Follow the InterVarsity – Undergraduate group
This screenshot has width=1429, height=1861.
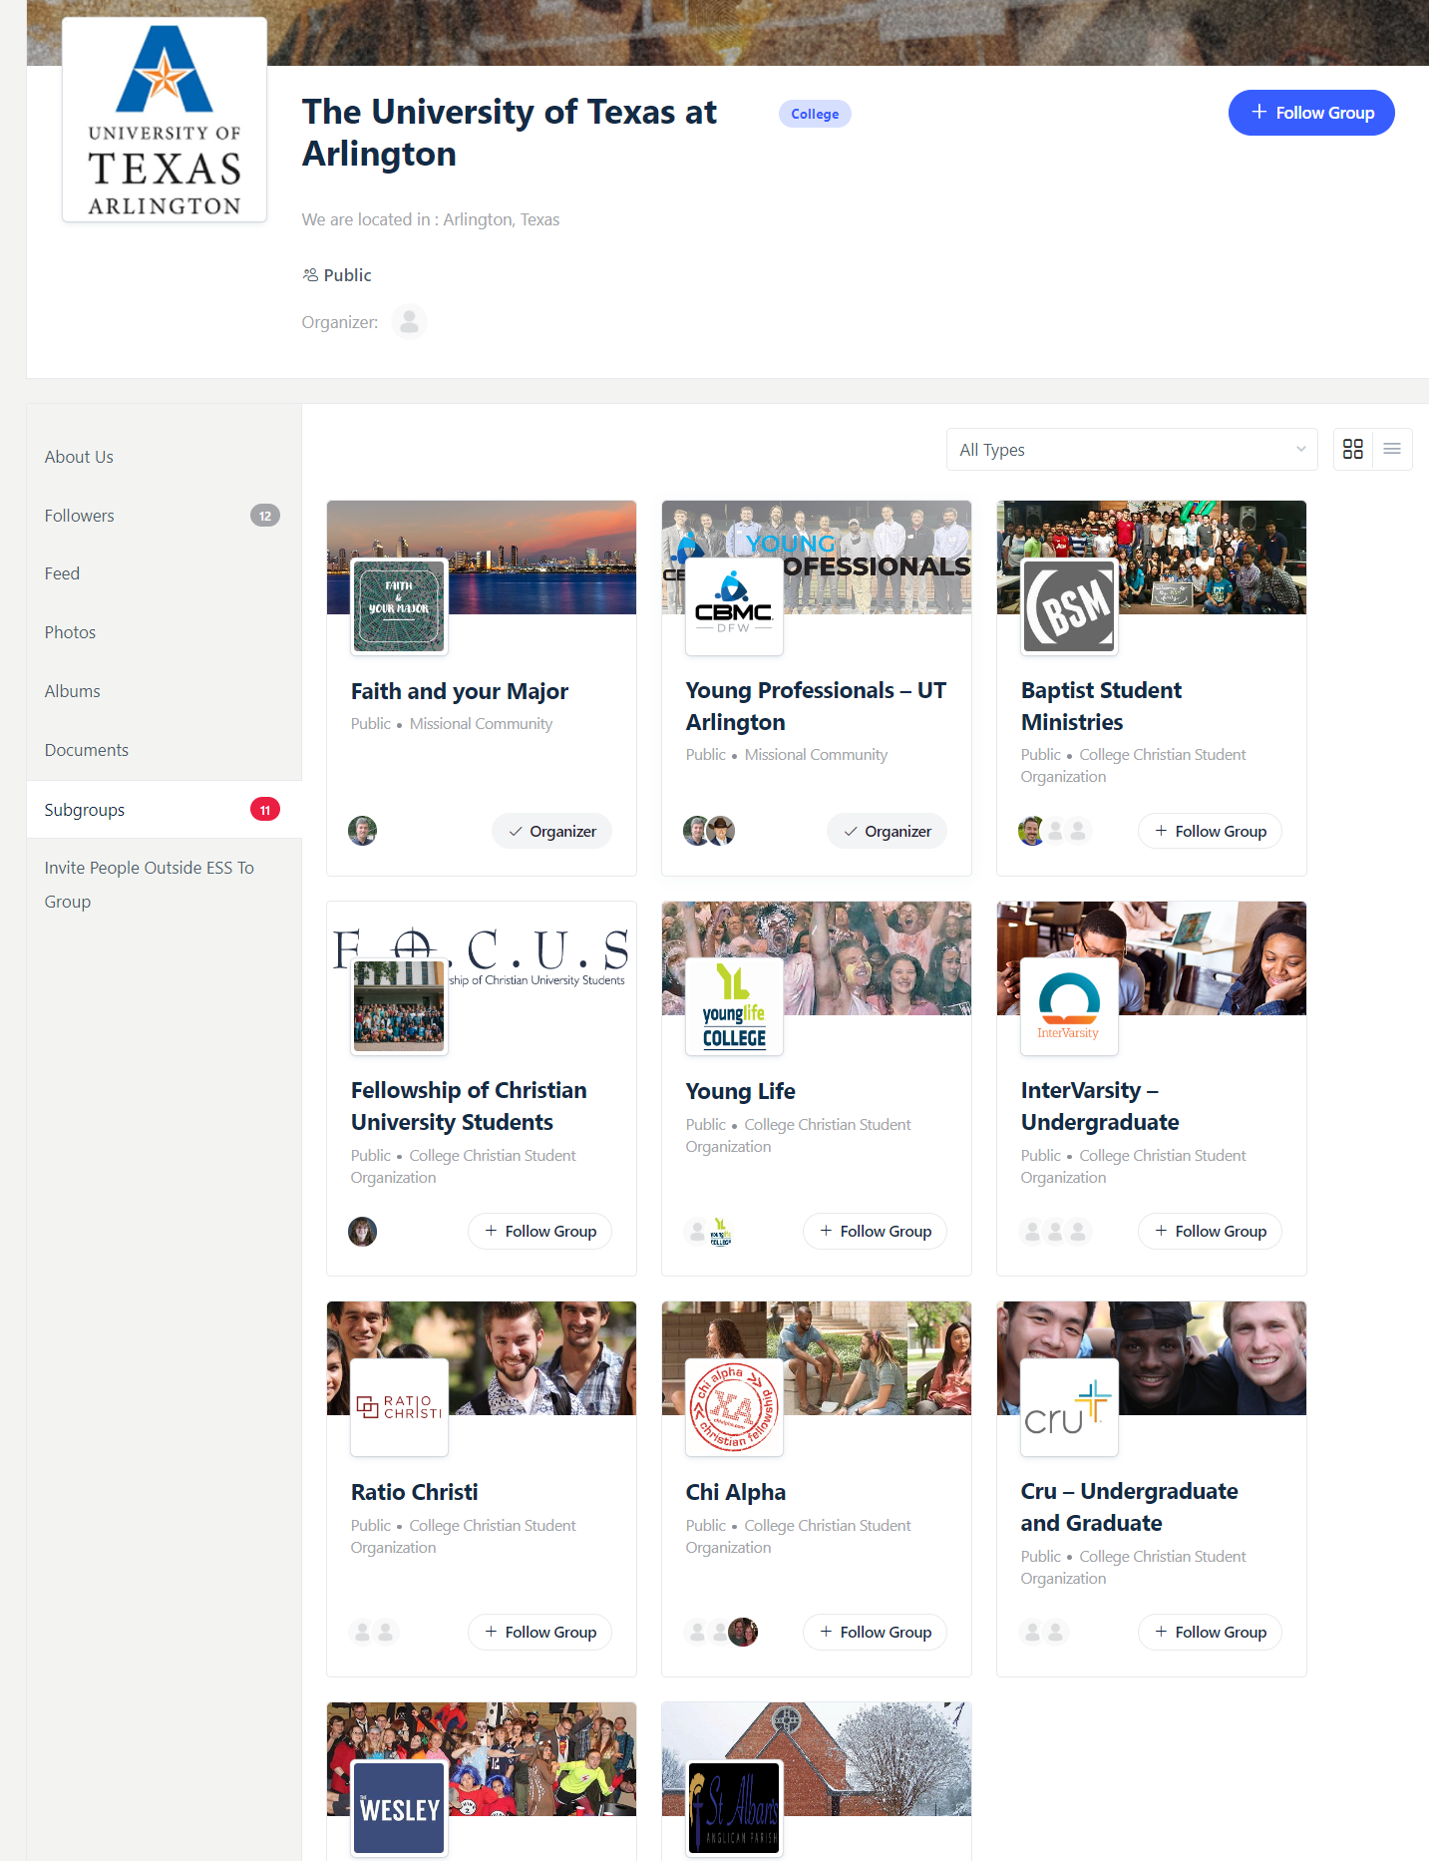[1210, 1232]
